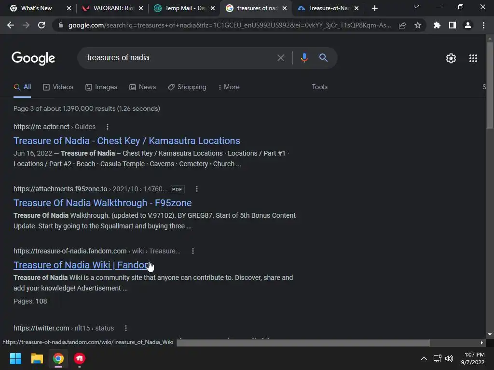Click the results count text
The image size is (494, 370).
click(x=87, y=108)
